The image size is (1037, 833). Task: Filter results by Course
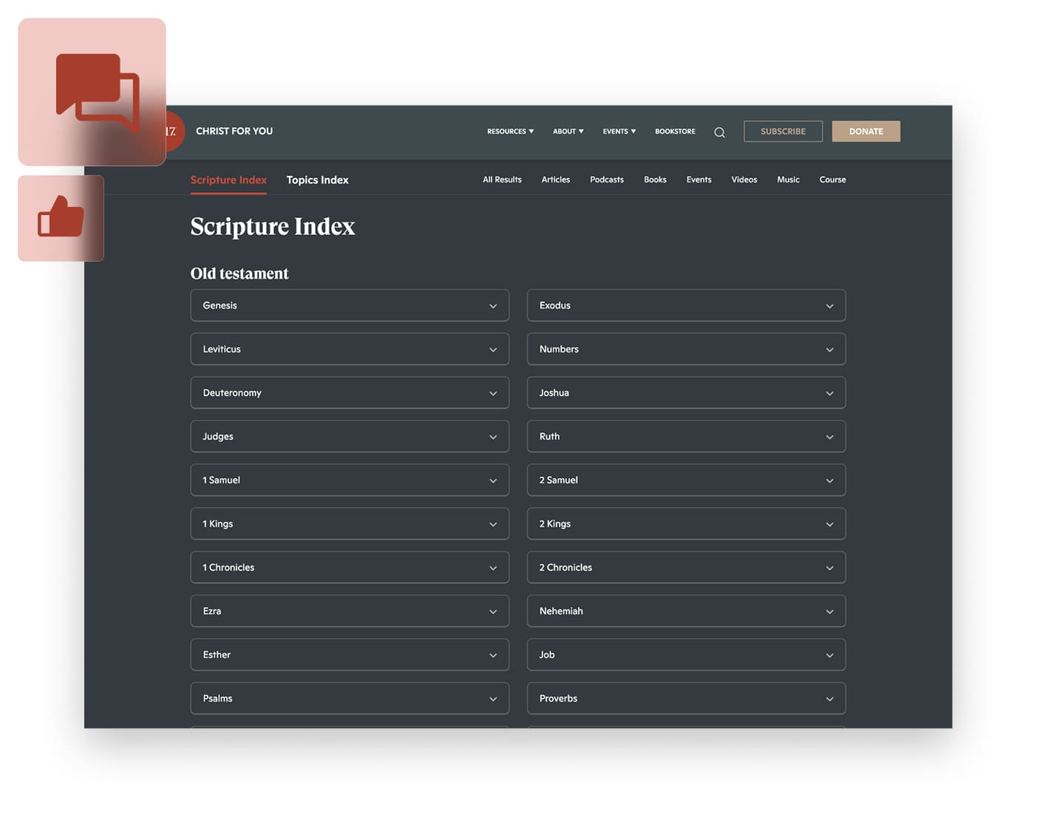[832, 180]
